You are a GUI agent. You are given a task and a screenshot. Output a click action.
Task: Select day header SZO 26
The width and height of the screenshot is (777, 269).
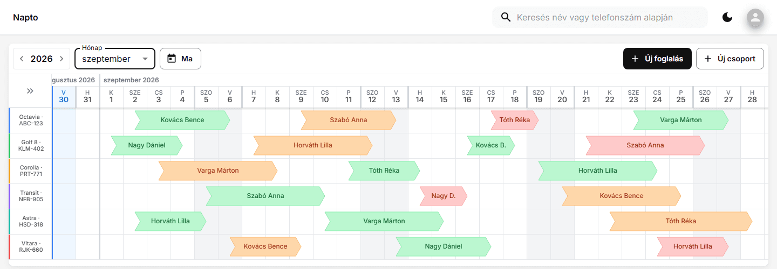(x=705, y=96)
